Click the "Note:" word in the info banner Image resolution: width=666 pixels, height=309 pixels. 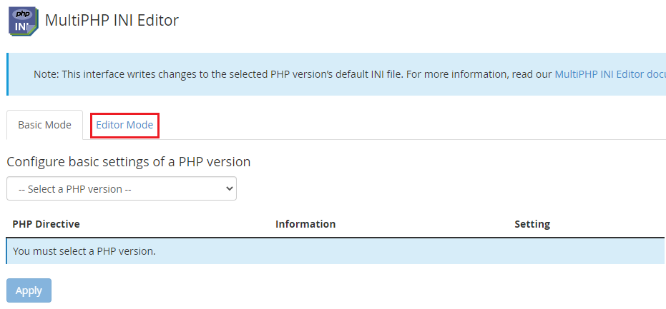click(x=46, y=74)
